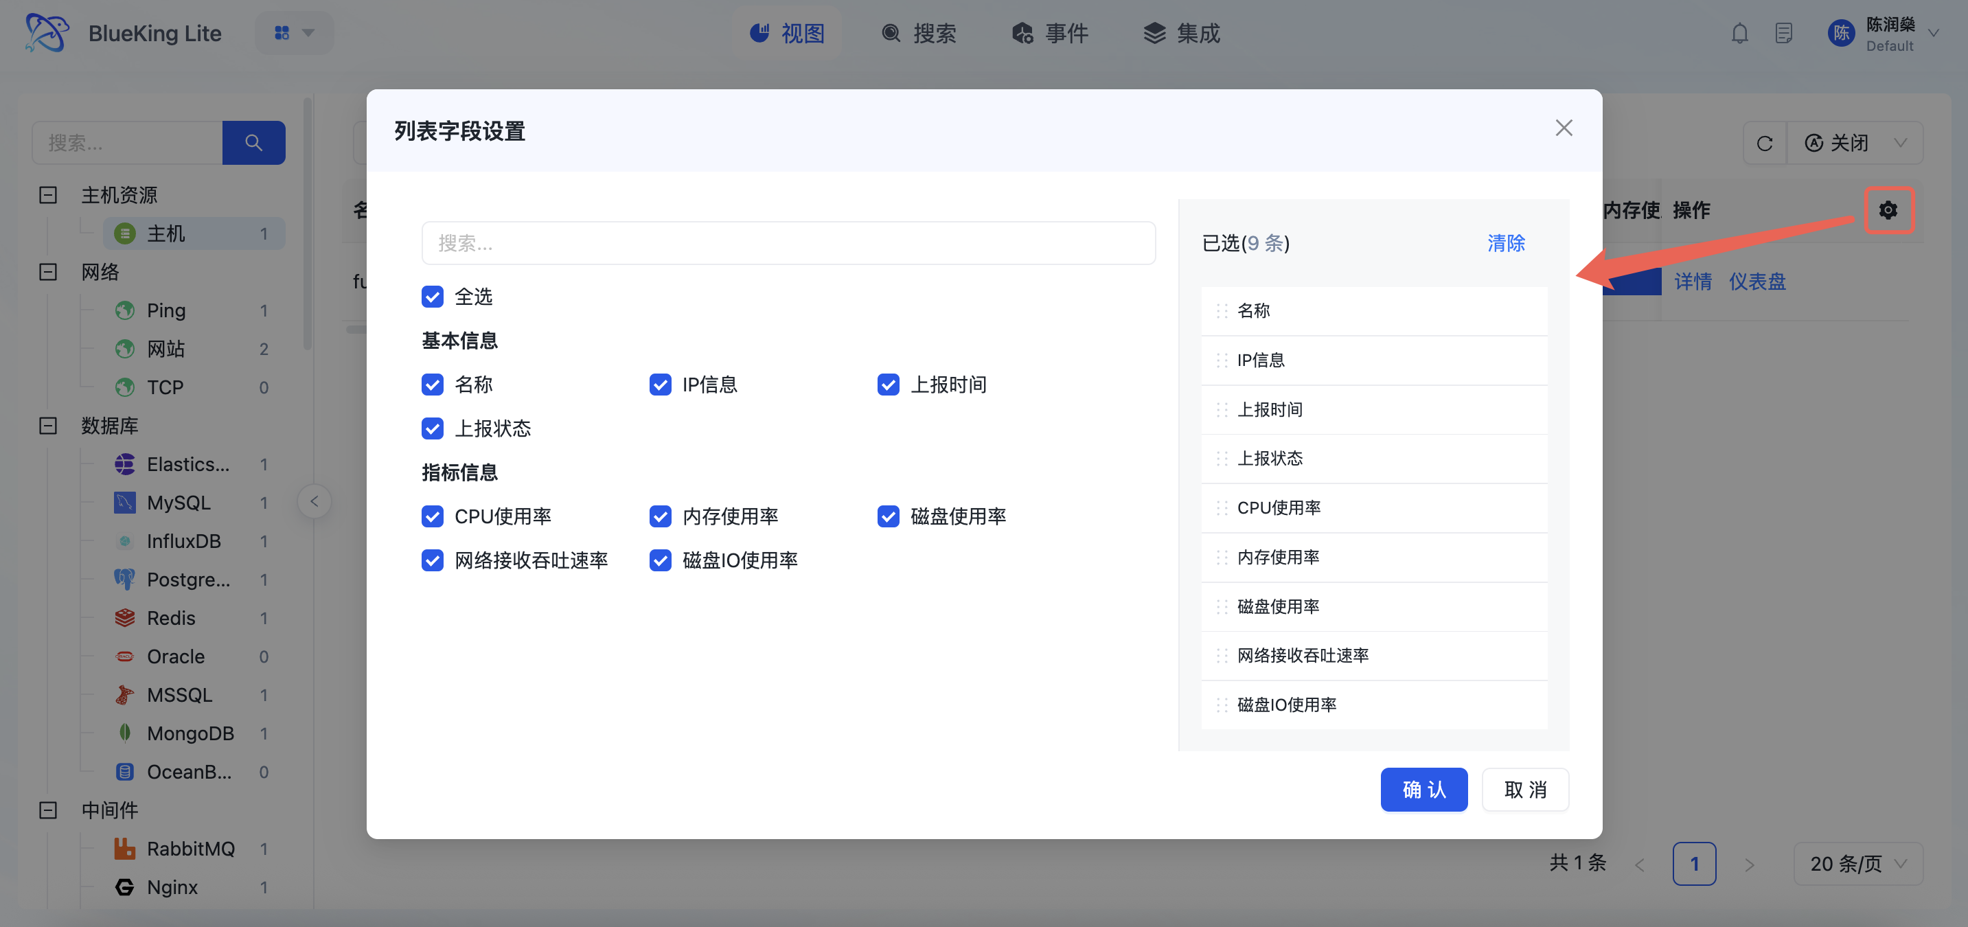Open the 仪表盘 link in the table row
This screenshot has width=1968, height=927.
coord(1757,282)
